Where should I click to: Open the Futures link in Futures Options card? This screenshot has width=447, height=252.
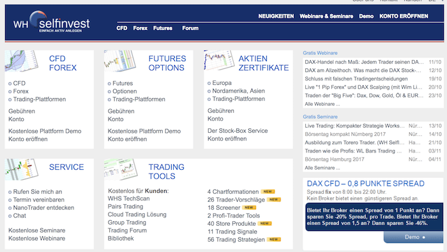click(x=123, y=84)
